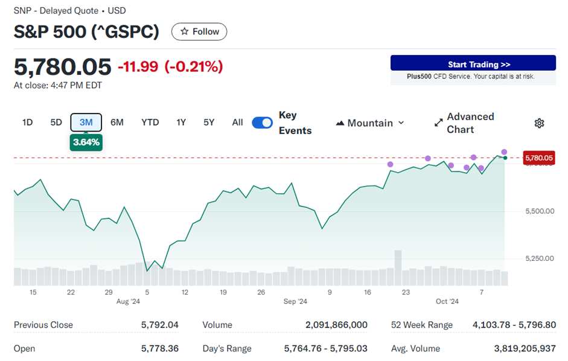Open the Mountain dropdown chevron
The height and width of the screenshot is (361, 568).
(403, 123)
